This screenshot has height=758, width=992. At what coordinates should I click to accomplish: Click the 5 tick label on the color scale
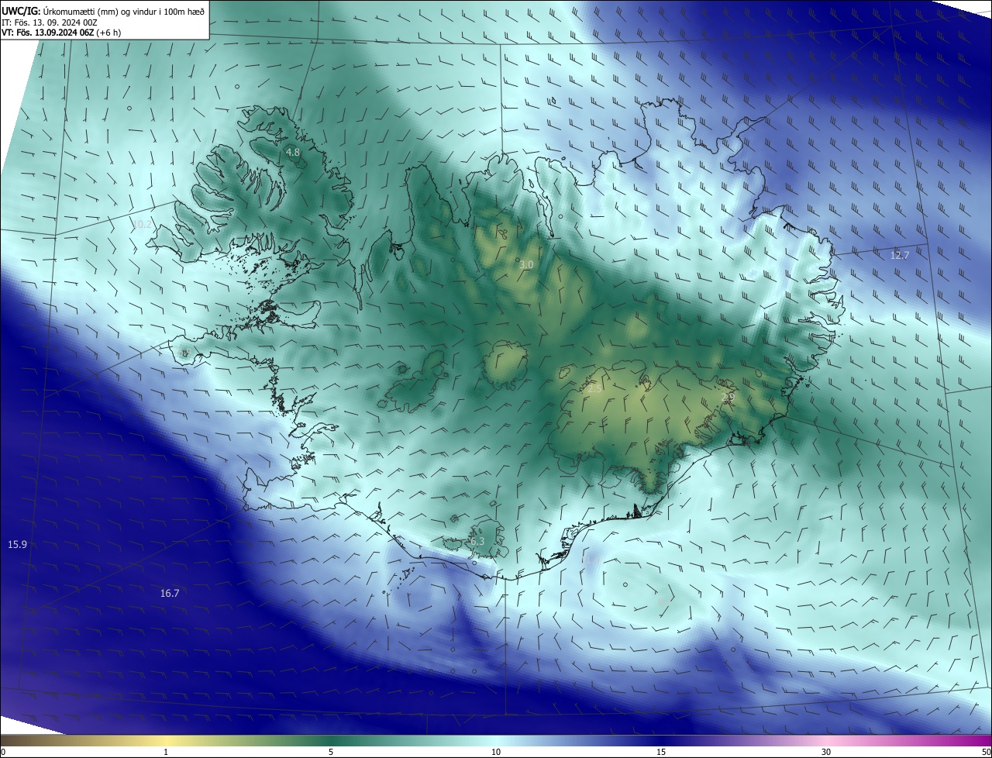pos(331,752)
